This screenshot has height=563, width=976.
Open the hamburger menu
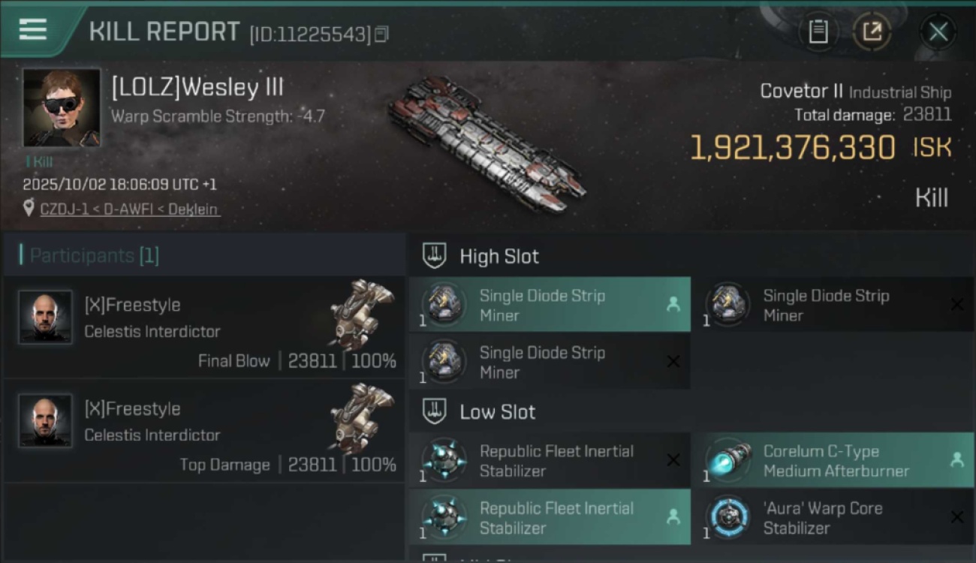tap(33, 29)
